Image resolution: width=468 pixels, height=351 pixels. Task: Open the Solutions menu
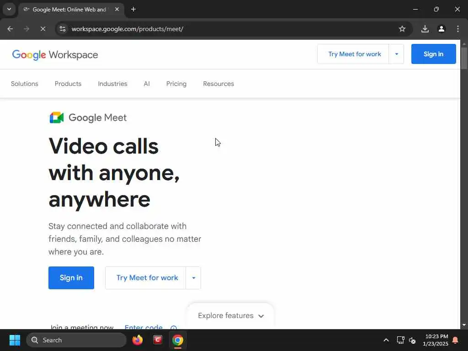[x=25, y=84]
